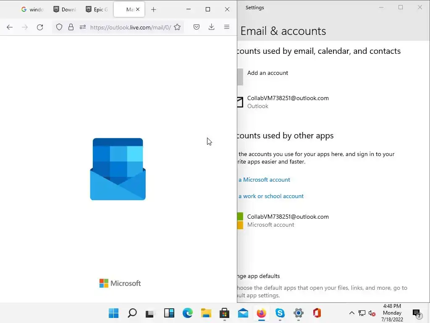430x323 pixels.
Task: Open a new Firefox tab
Action: (x=154, y=10)
